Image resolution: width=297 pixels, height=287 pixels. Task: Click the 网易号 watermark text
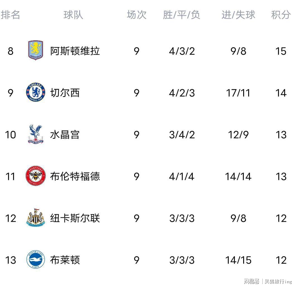(251, 281)
